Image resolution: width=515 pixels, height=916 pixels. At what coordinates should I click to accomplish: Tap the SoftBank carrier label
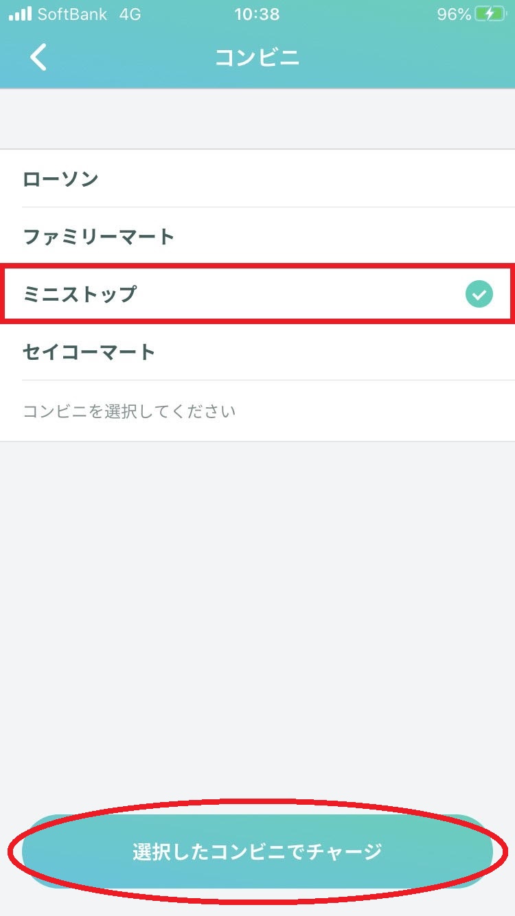coord(72,14)
